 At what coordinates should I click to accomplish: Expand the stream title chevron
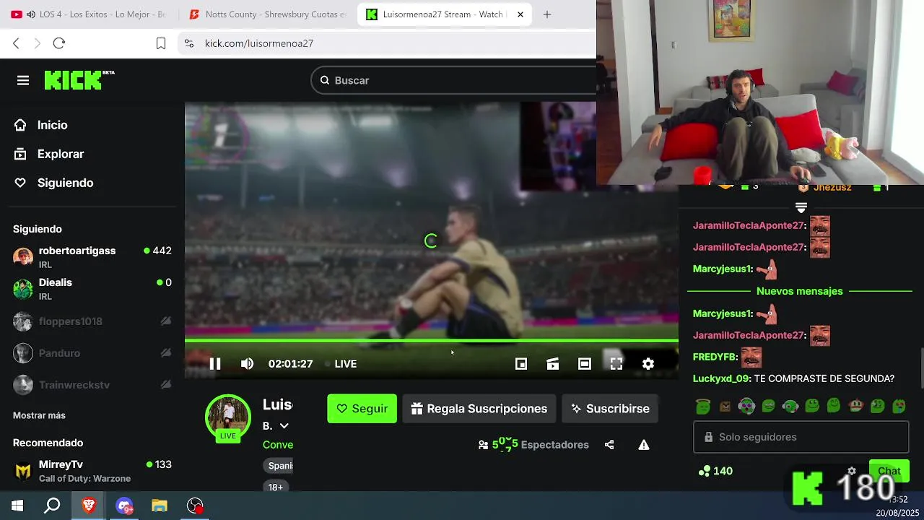(284, 426)
